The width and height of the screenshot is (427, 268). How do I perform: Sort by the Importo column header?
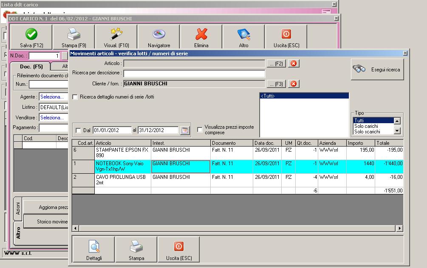click(x=361, y=143)
